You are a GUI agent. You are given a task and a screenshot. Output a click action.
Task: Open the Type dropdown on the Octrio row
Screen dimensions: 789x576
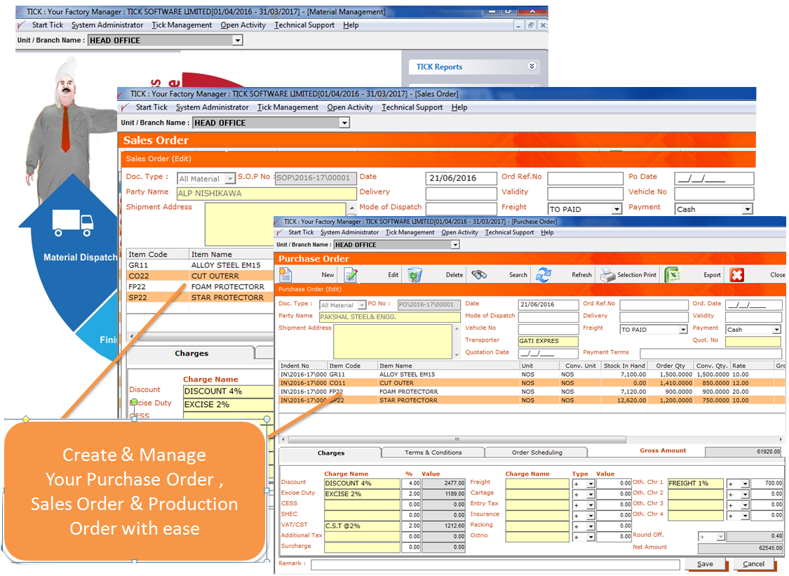(591, 537)
